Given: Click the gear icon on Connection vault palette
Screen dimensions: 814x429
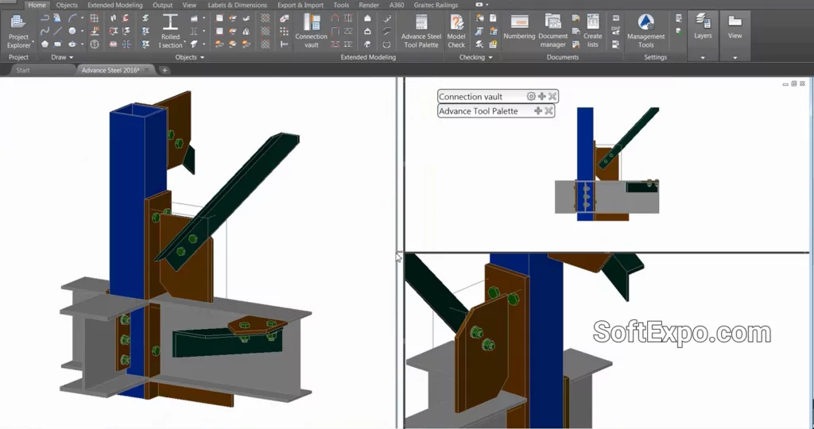Looking at the screenshot, I should click(x=530, y=96).
